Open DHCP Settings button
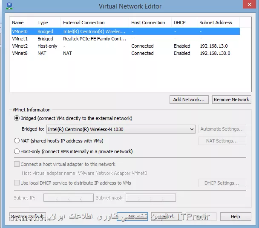Viewport: 259px width, 228px height. [x=222, y=183]
